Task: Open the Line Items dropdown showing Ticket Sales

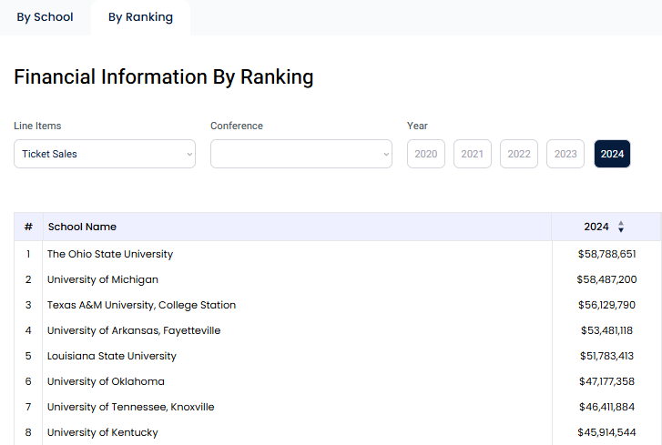Action: pos(105,154)
